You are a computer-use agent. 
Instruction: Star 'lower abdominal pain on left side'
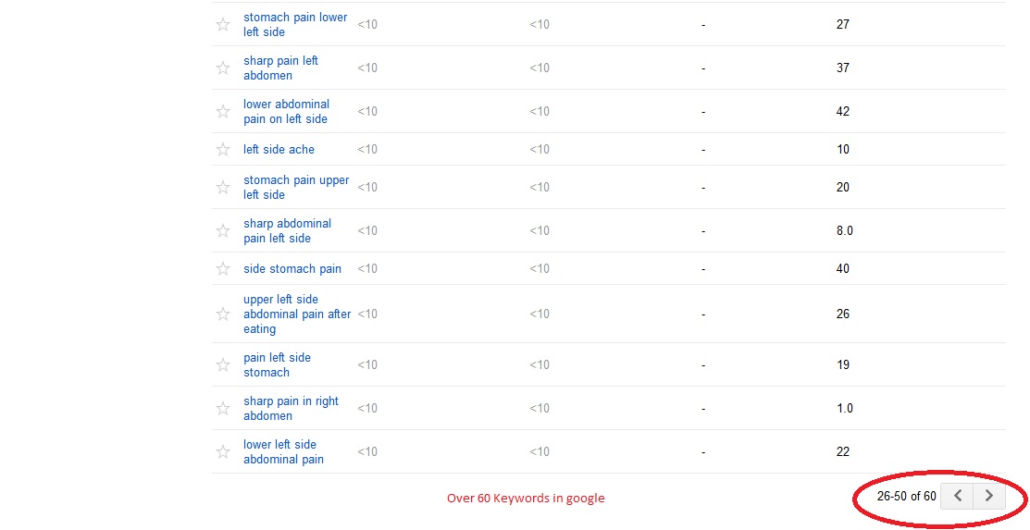tap(223, 111)
